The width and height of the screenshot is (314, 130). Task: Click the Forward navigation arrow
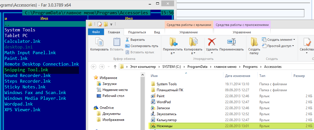click(102, 67)
